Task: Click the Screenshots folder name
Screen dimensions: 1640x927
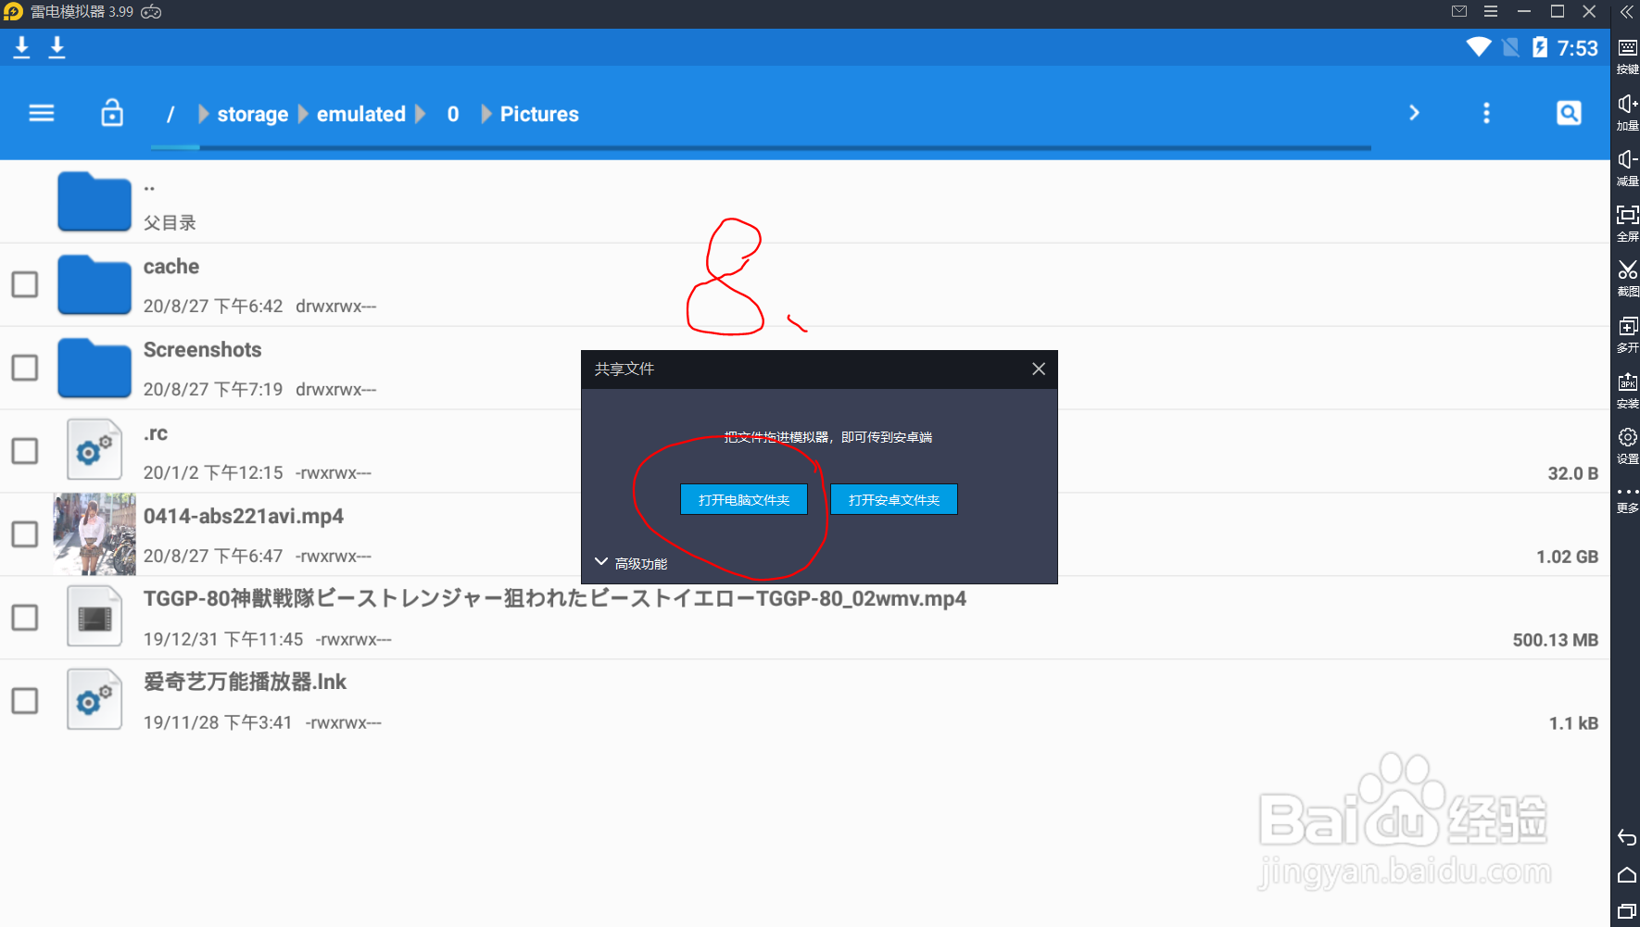Action: (x=203, y=350)
